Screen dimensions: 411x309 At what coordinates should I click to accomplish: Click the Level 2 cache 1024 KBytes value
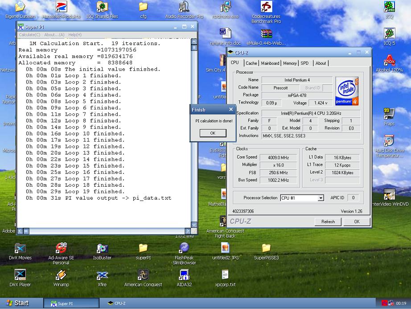tap(343, 172)
